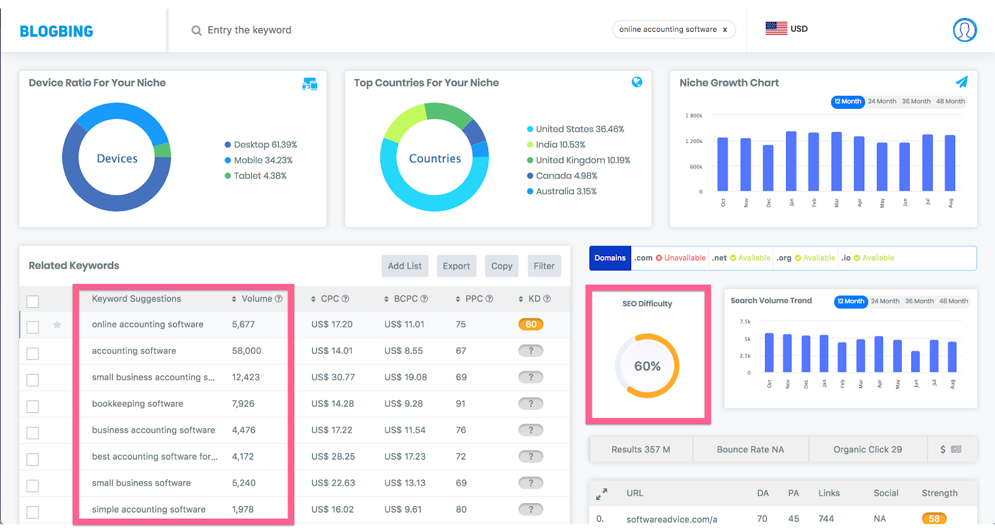995x528 pixels.
Task: Click the Entry the keyword search field
Action: tap(249, 30)
